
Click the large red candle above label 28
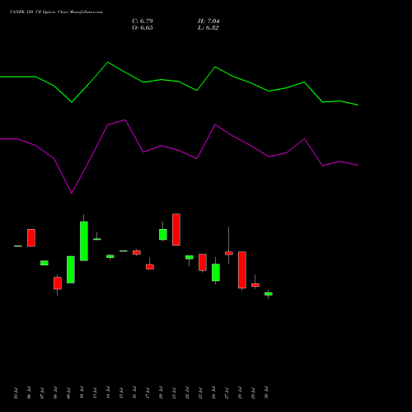point(242,269)
